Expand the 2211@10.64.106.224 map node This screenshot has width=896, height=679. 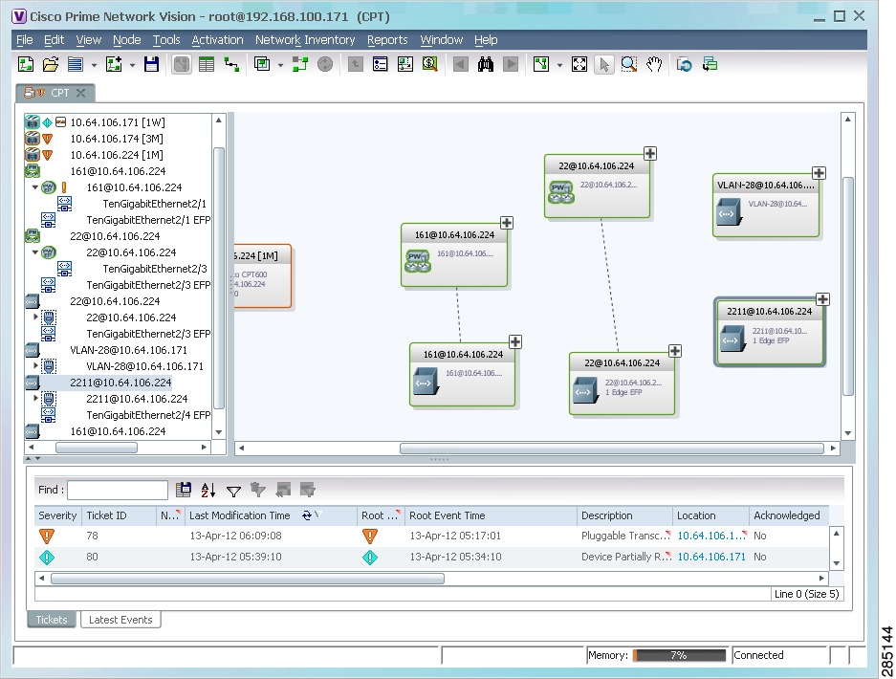coord(823,299)
